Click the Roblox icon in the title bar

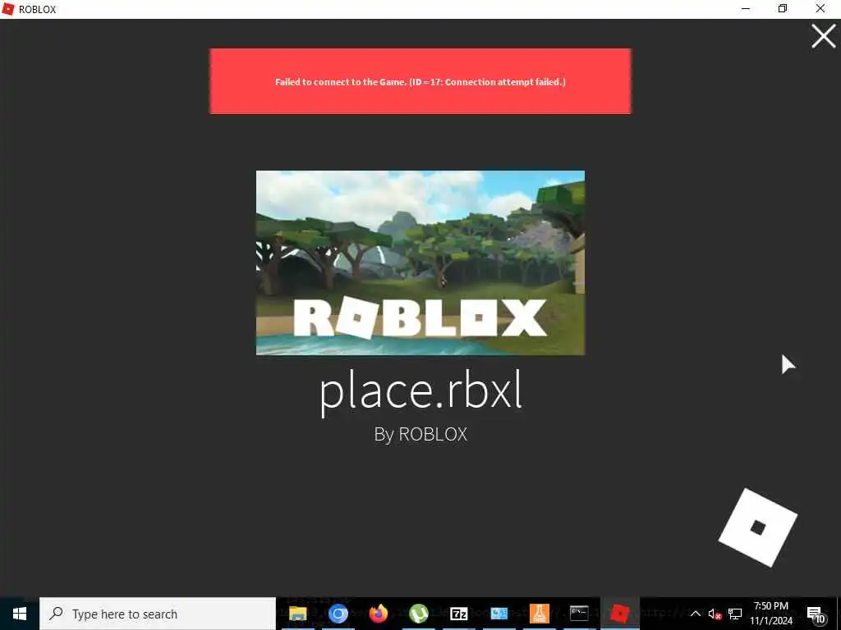coord(8,9)
